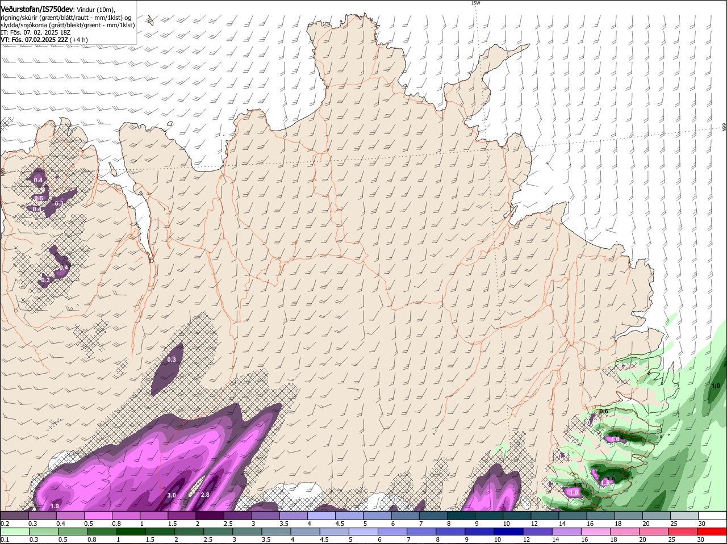
Task: Select bright red rain swatch after 30
Action: pos(713,532)
